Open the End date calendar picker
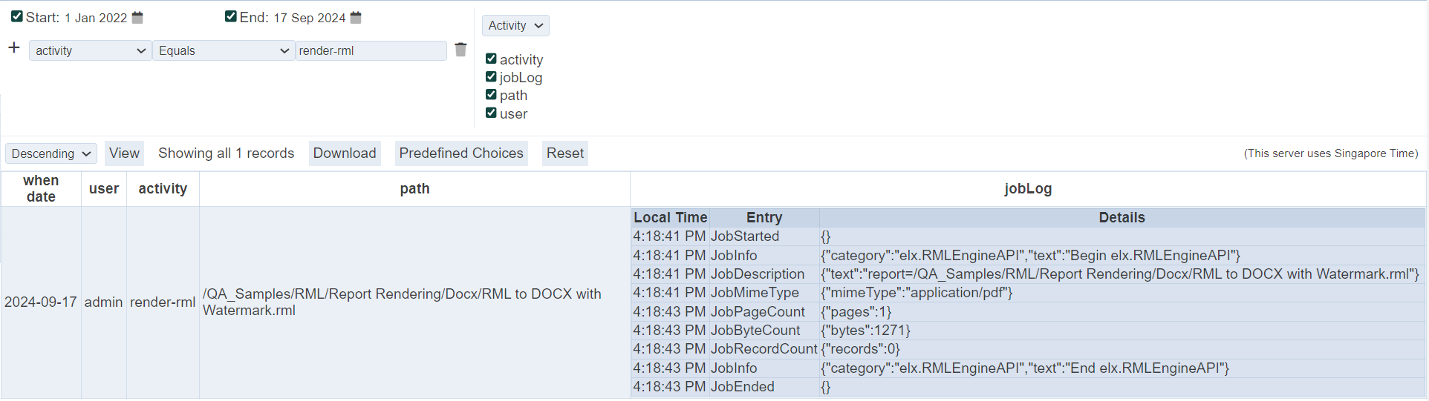The height and width of the screenshot is (401, 1429). (x=356, y=18)
